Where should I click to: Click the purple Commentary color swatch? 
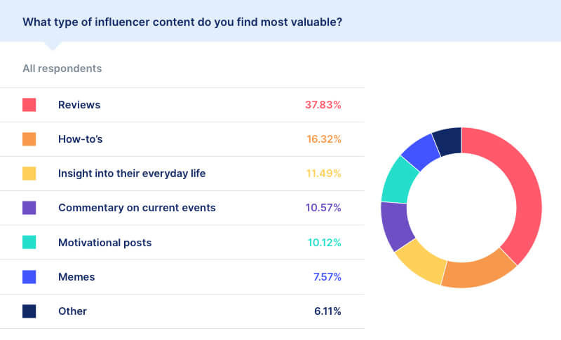(29, 208)
